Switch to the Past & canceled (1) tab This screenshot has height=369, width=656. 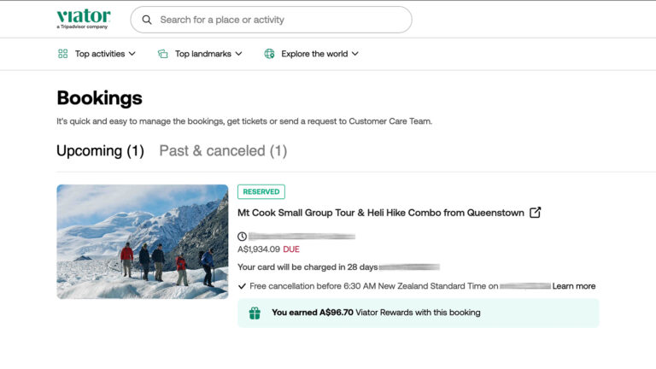click(223, 151)
